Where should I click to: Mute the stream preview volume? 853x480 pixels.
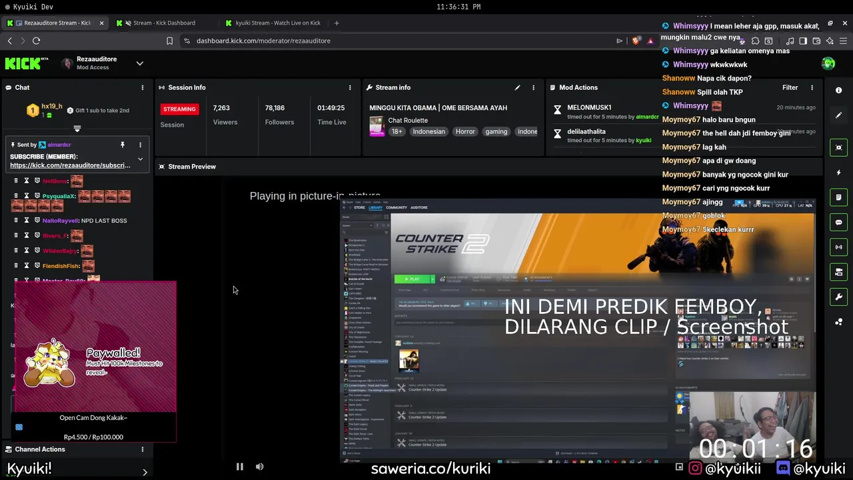[x=259, y=467]
